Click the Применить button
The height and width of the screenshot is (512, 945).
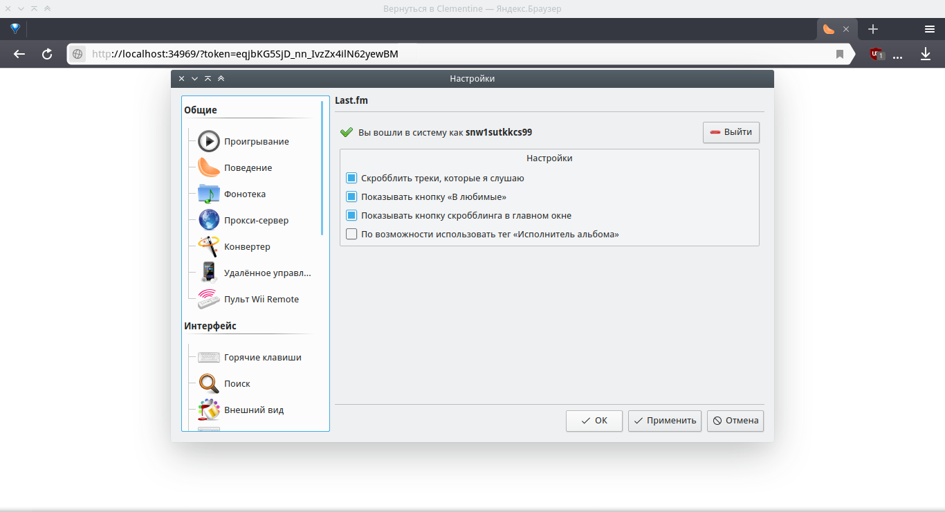(665, 421)
